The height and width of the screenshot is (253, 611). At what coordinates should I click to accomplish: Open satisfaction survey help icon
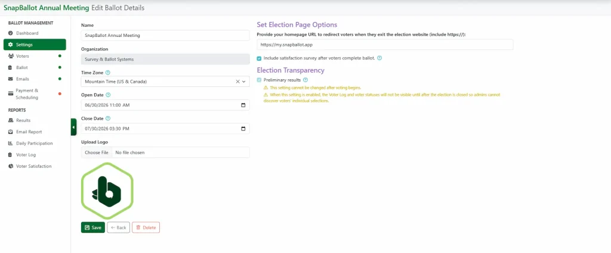(x=379, y=58)
